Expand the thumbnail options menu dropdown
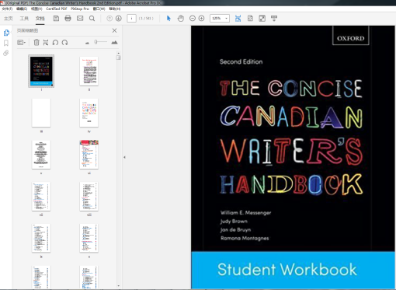 [x=21, y=42]
